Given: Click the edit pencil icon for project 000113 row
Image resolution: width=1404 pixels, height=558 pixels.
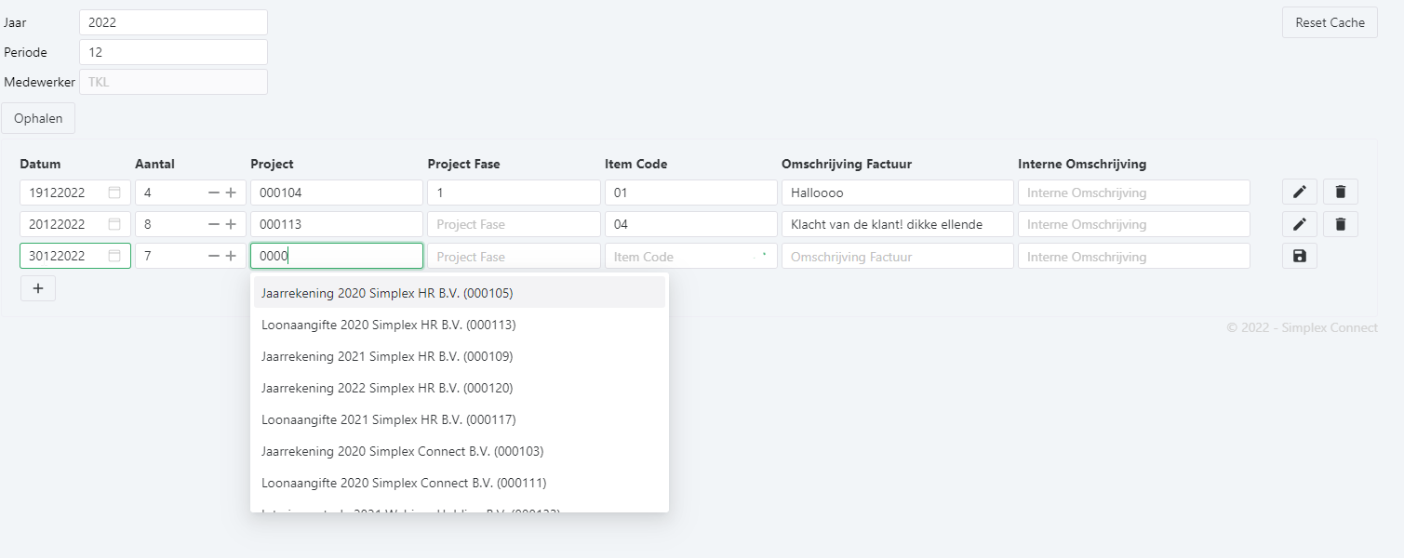Looking at the screenshot, I should click(x=1299, y=224).
